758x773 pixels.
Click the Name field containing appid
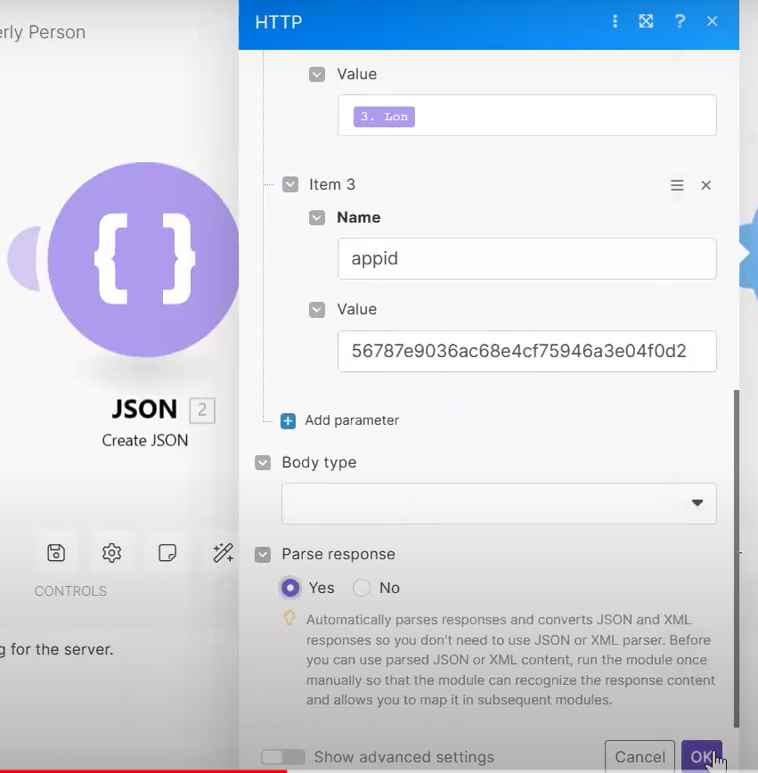526,259
